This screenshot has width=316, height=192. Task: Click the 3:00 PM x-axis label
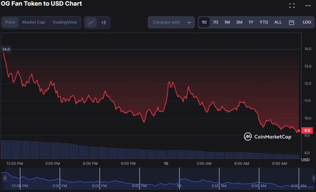(52, 164)
